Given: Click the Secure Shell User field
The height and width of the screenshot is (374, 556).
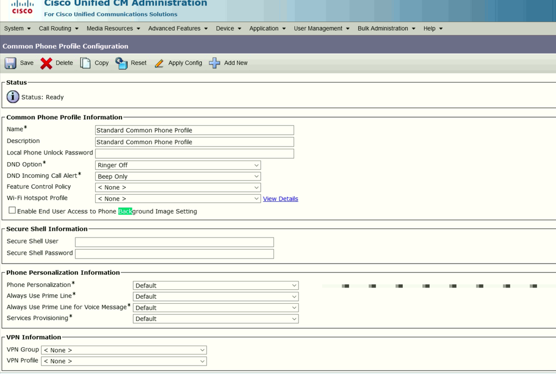Looking at the screenshot, I should tap(174, 242).
